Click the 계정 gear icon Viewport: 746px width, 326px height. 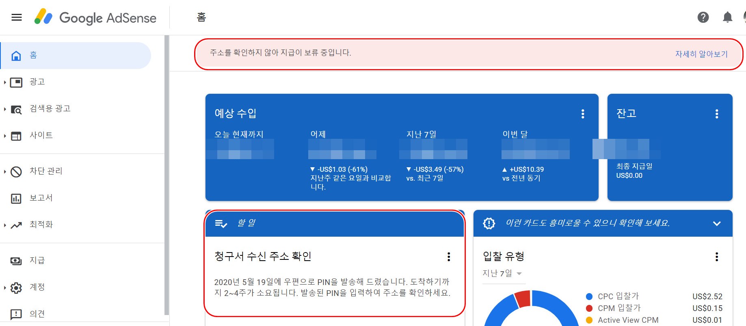[x=16, y=288]
